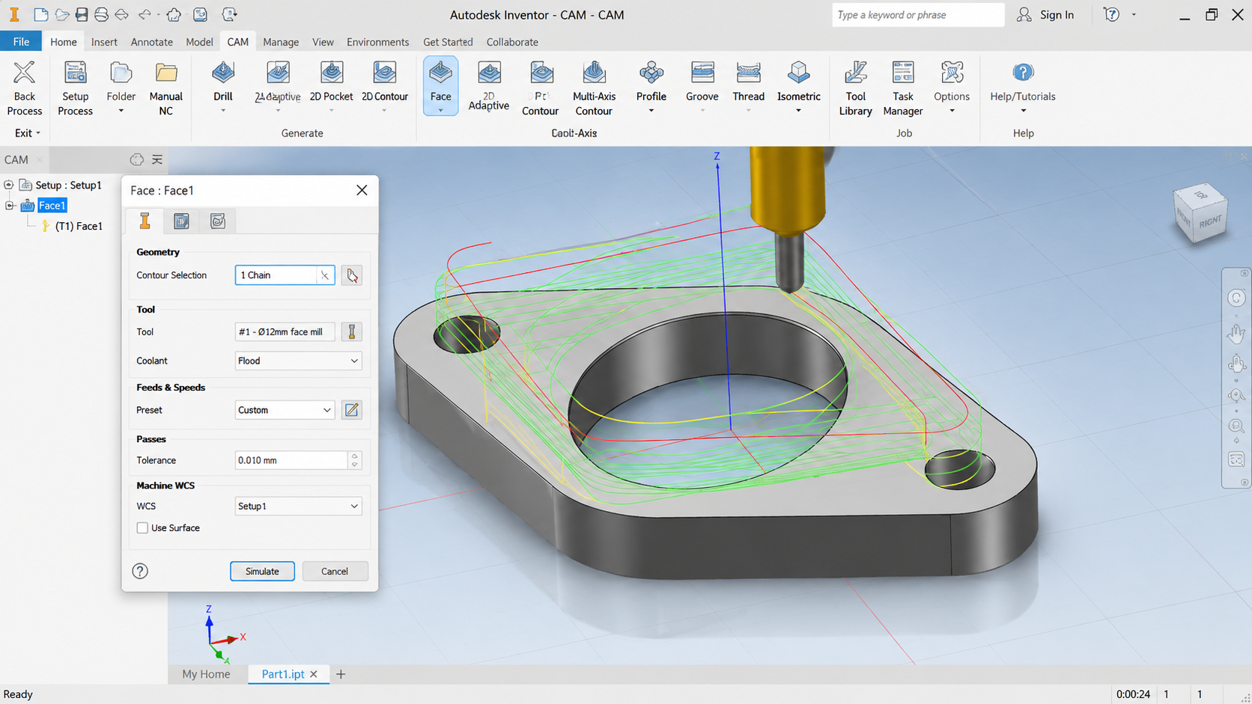1252x704 pixels.
Task: Expand the Setup1 tree node
Action: coord(9,185)
